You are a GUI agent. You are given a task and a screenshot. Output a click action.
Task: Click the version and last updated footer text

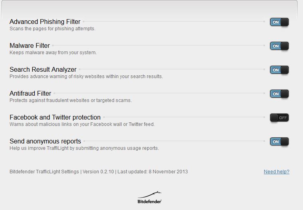(x=99, y=171)
